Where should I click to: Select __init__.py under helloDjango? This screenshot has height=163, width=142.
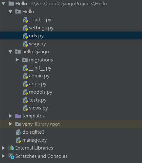40,68
